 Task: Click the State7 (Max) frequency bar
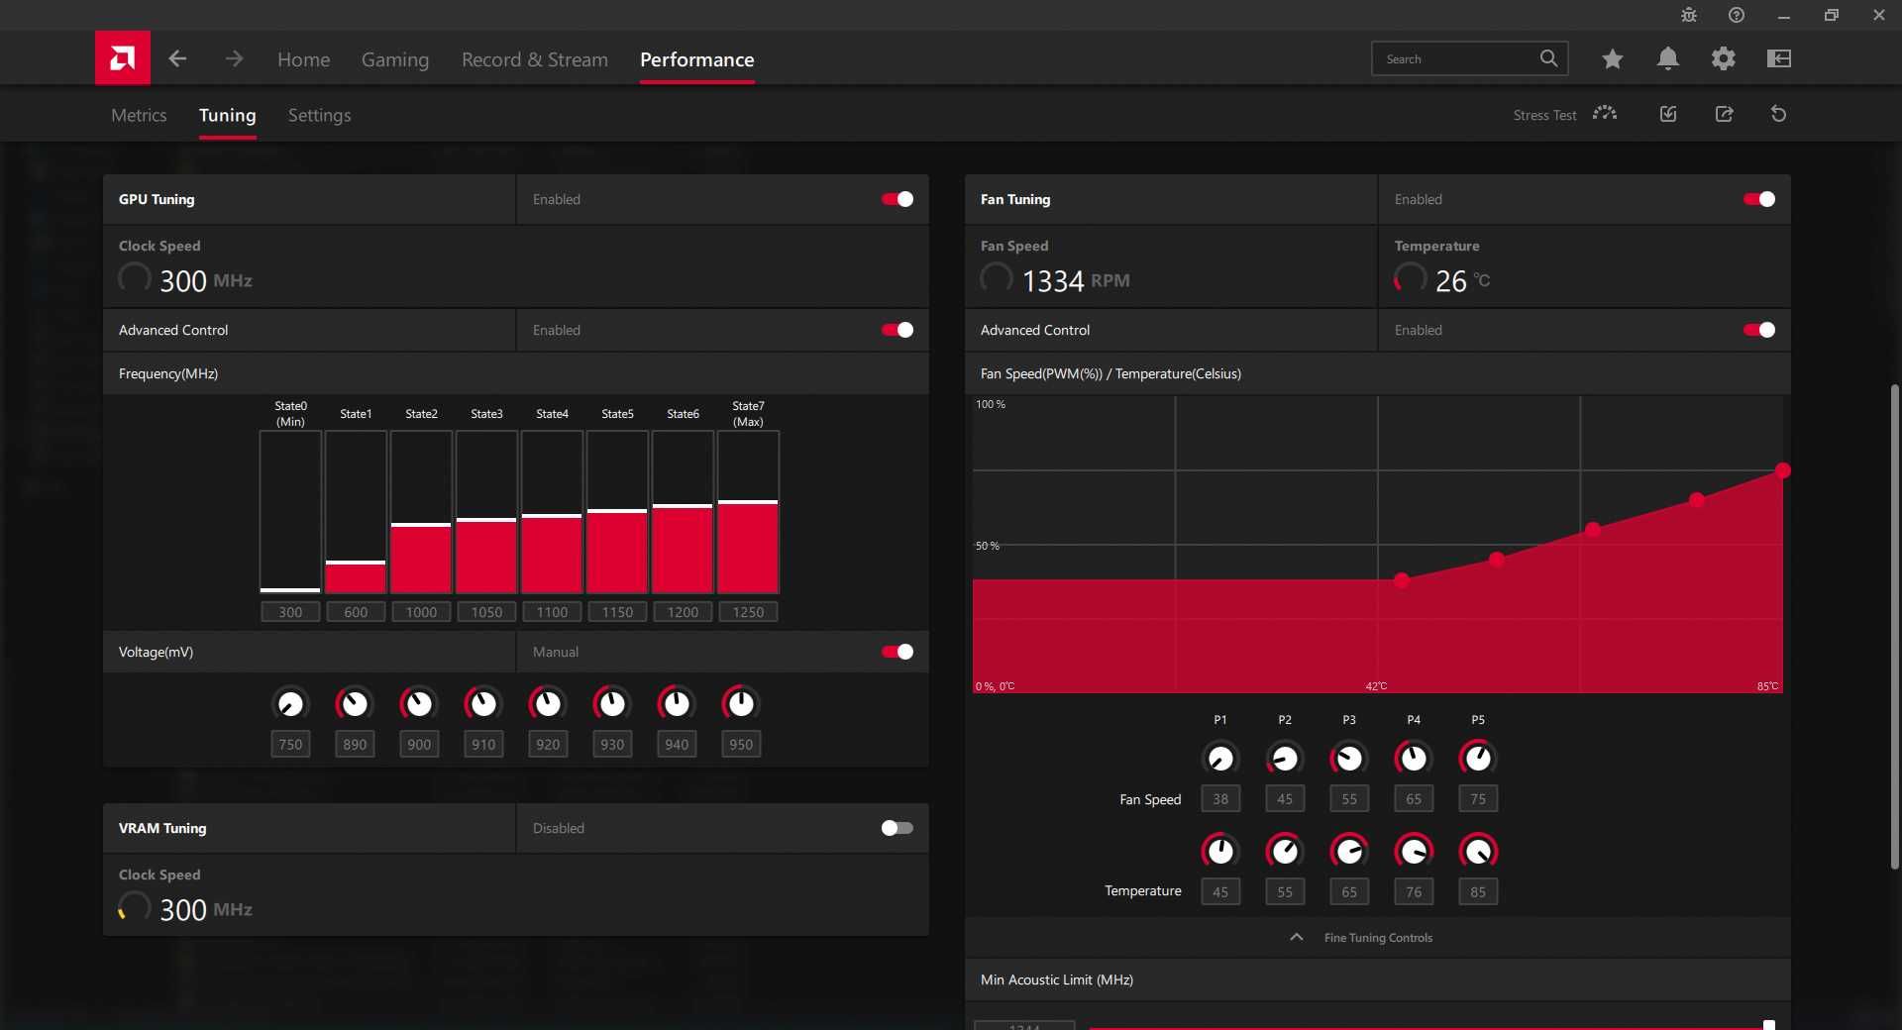pos(748,512)
